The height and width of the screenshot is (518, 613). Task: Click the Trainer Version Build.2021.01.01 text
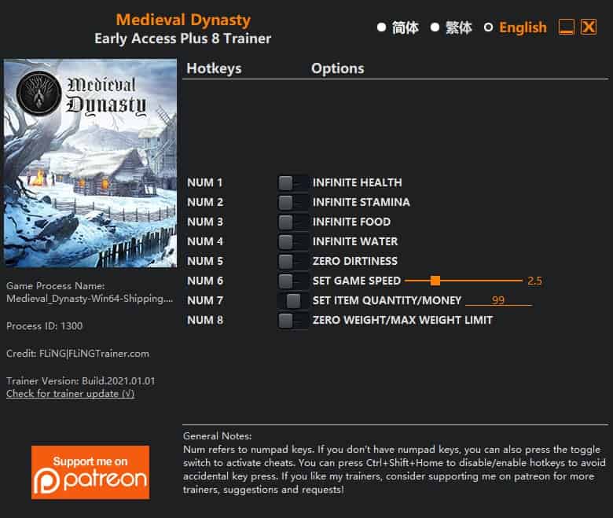(x=80, y=381)
